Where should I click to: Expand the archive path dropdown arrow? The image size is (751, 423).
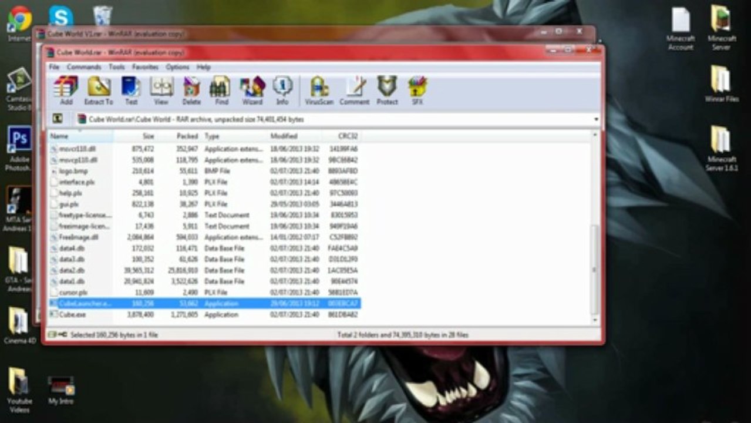(596, 119)
